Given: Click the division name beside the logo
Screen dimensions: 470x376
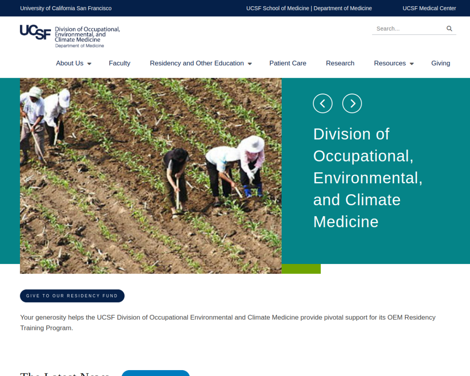Looking at the screenshot, I should tap(87, 37).
